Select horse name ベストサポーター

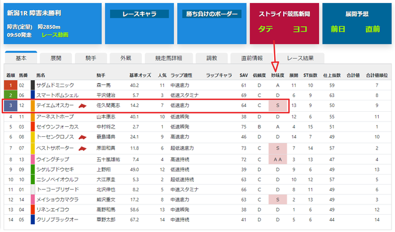[x=55, y=148]
